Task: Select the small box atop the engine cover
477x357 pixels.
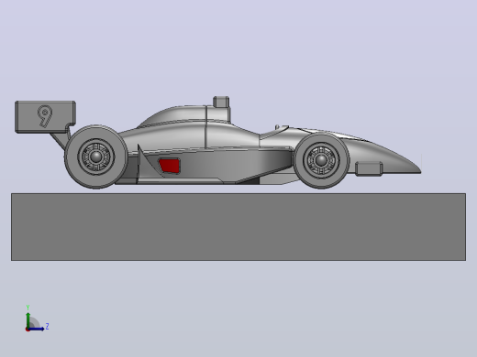Action: (x=221, y=102)
